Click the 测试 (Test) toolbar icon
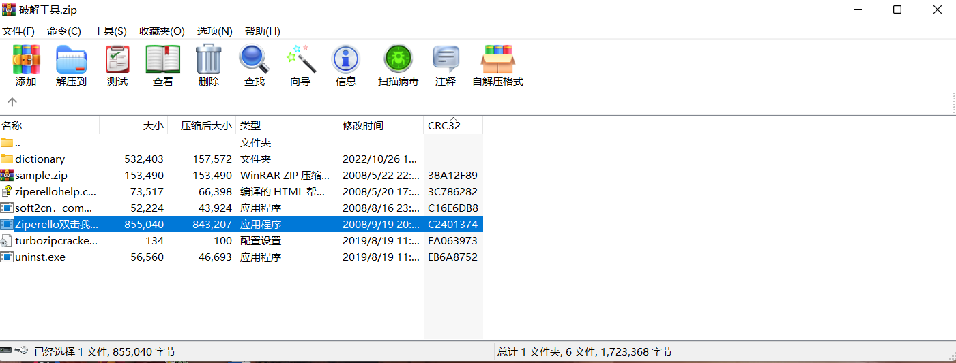The width and height of the screenshot is (956, 363). pyautogui.click(x=117, y=60)
